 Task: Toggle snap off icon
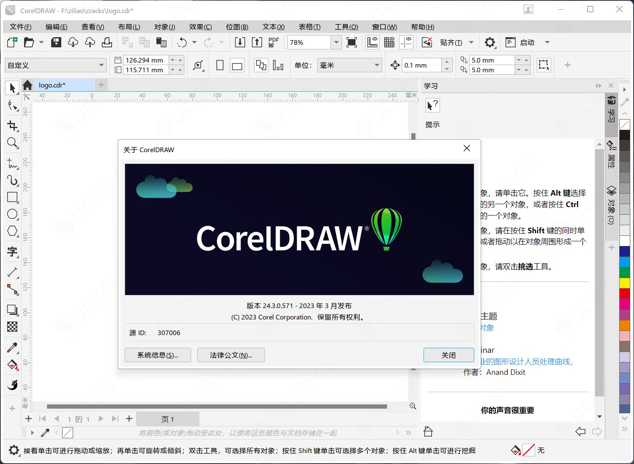[427, 42]
